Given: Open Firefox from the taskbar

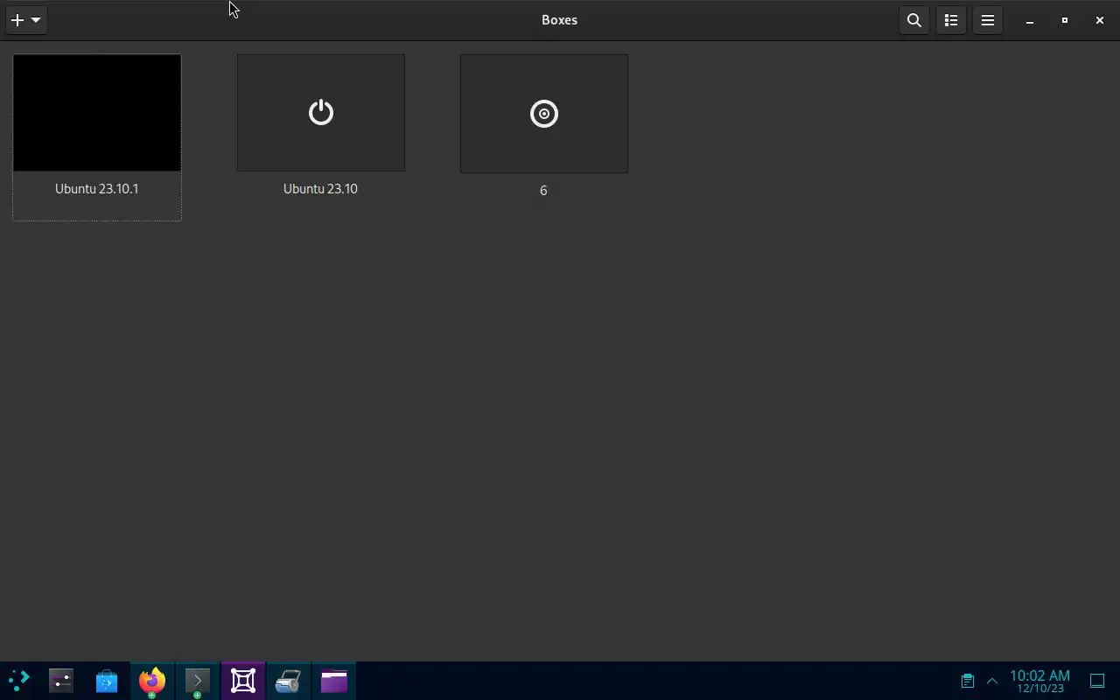Looking at the screenshot, I should coord(152,681).
